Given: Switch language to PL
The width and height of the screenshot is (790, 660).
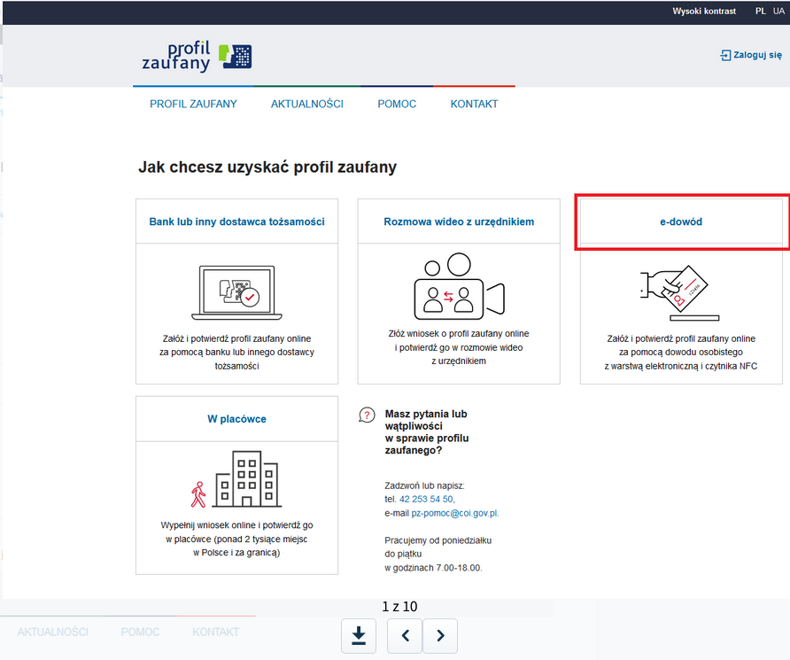Looking at the screenshot, I should [760, 12].
